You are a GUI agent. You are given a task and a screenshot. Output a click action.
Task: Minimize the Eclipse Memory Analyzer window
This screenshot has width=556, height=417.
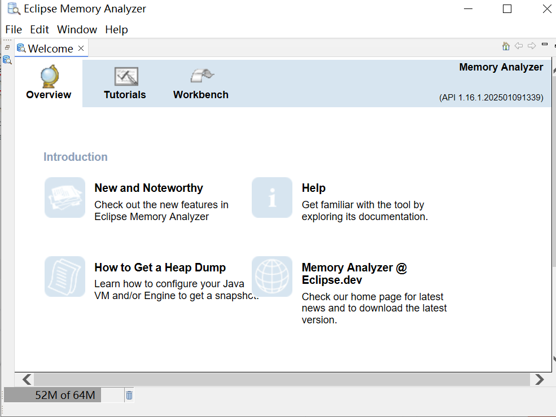pyautogui.click(x=468, y=9)
